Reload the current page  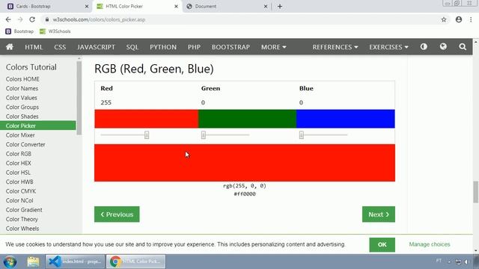[32, 19]
